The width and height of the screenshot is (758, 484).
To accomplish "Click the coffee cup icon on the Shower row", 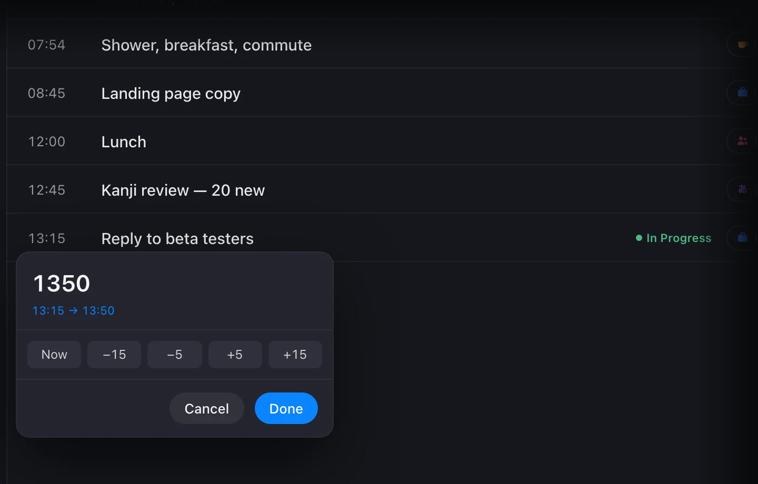I will point(742,45).
